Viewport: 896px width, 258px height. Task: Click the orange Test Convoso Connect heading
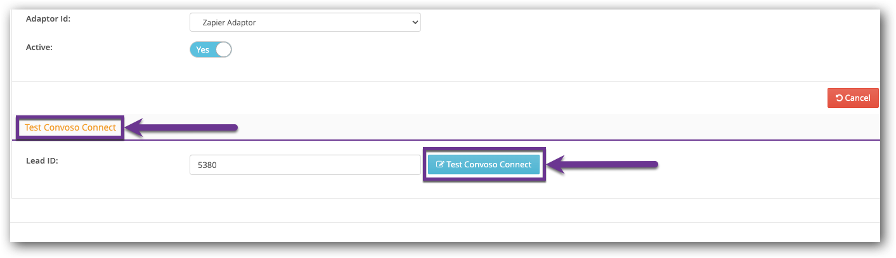click(70, 127)
